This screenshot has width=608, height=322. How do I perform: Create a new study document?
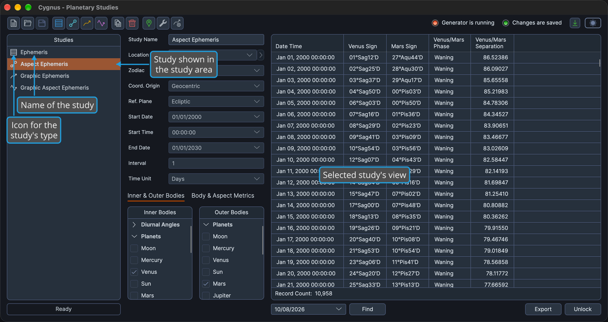pyautogui.click(x=14, y=23)
